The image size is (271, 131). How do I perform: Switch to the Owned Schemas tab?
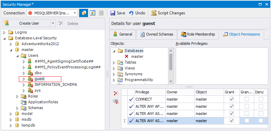coord(157,34)
